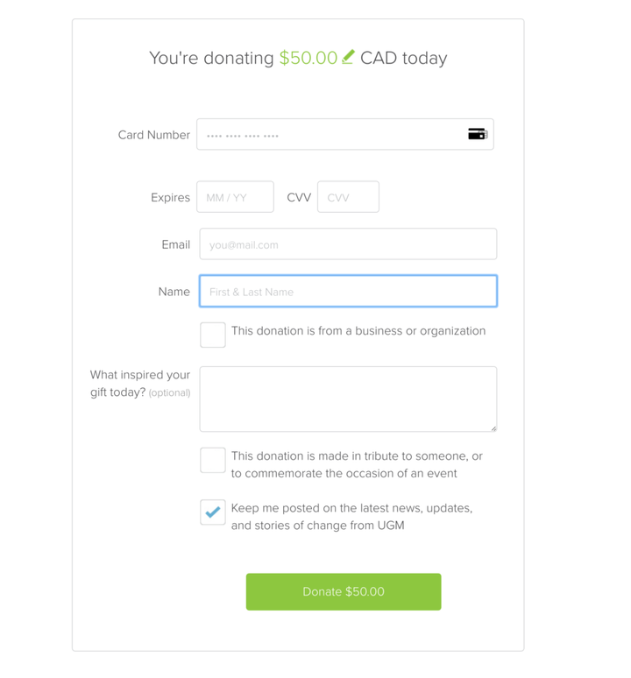Click the green pencil edit icon
The height and width of the screenshot is (678, 631).
click(348, 57)
